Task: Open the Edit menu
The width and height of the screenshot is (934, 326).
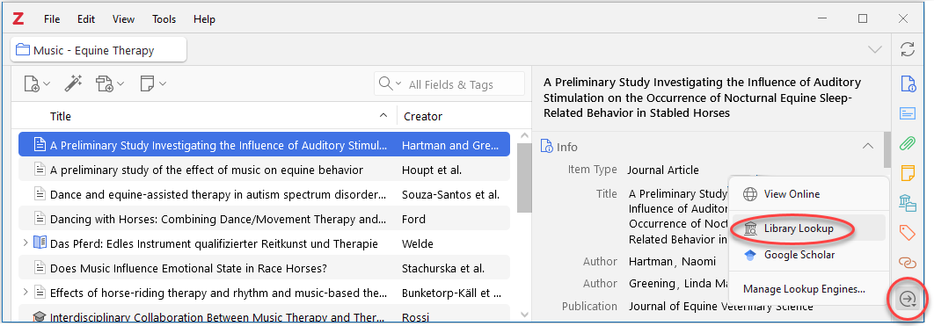Action: pyautogui.click(x=86, y=19)
